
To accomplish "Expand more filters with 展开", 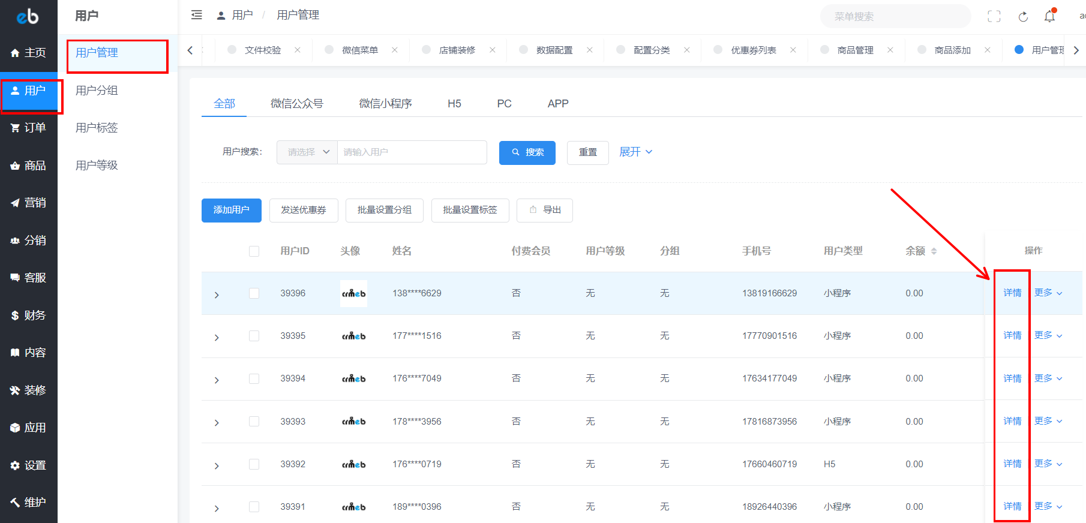I will click(635, 152).
